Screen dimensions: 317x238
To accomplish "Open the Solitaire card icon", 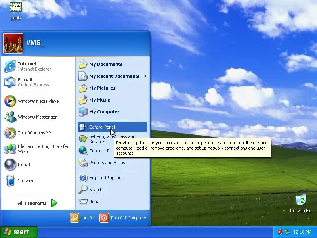I will (x=10, y=180).
